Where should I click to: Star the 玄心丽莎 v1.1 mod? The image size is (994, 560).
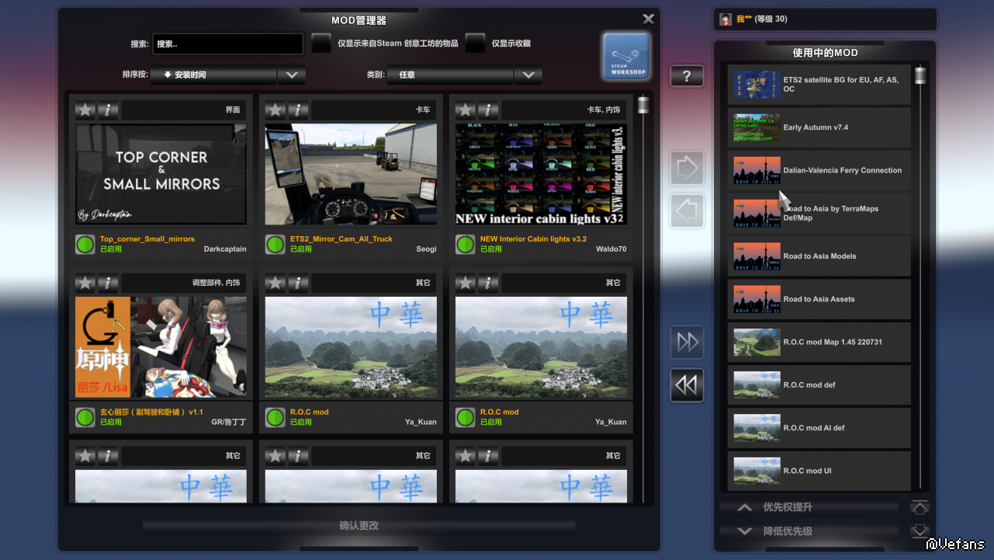pyautogui.click(x=85, y=283)
